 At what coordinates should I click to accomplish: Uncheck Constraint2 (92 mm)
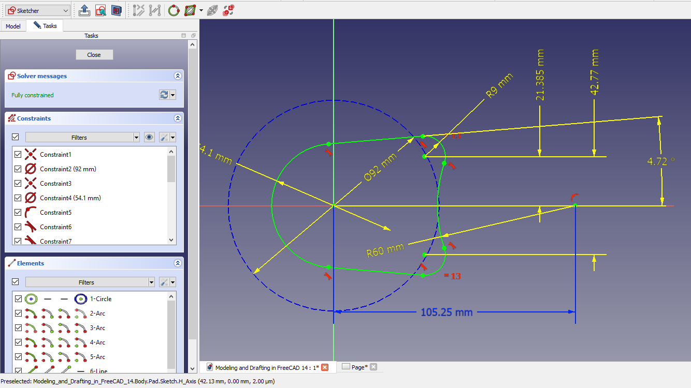point(18,169)
